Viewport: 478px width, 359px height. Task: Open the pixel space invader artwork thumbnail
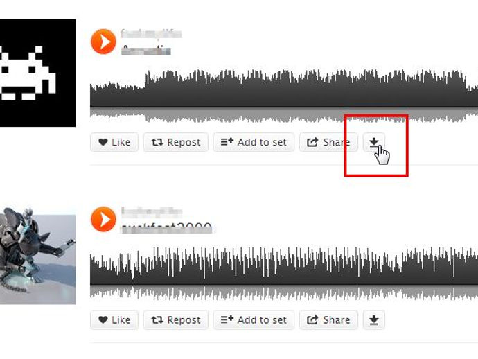click(38, 73)
